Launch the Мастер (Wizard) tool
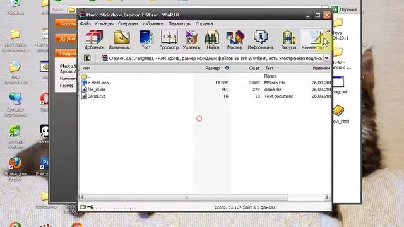The width and height of the screenshot is (404, 227). 235,40
